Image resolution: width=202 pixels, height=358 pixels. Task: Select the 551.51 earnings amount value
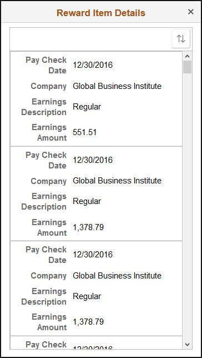(84, 132)
